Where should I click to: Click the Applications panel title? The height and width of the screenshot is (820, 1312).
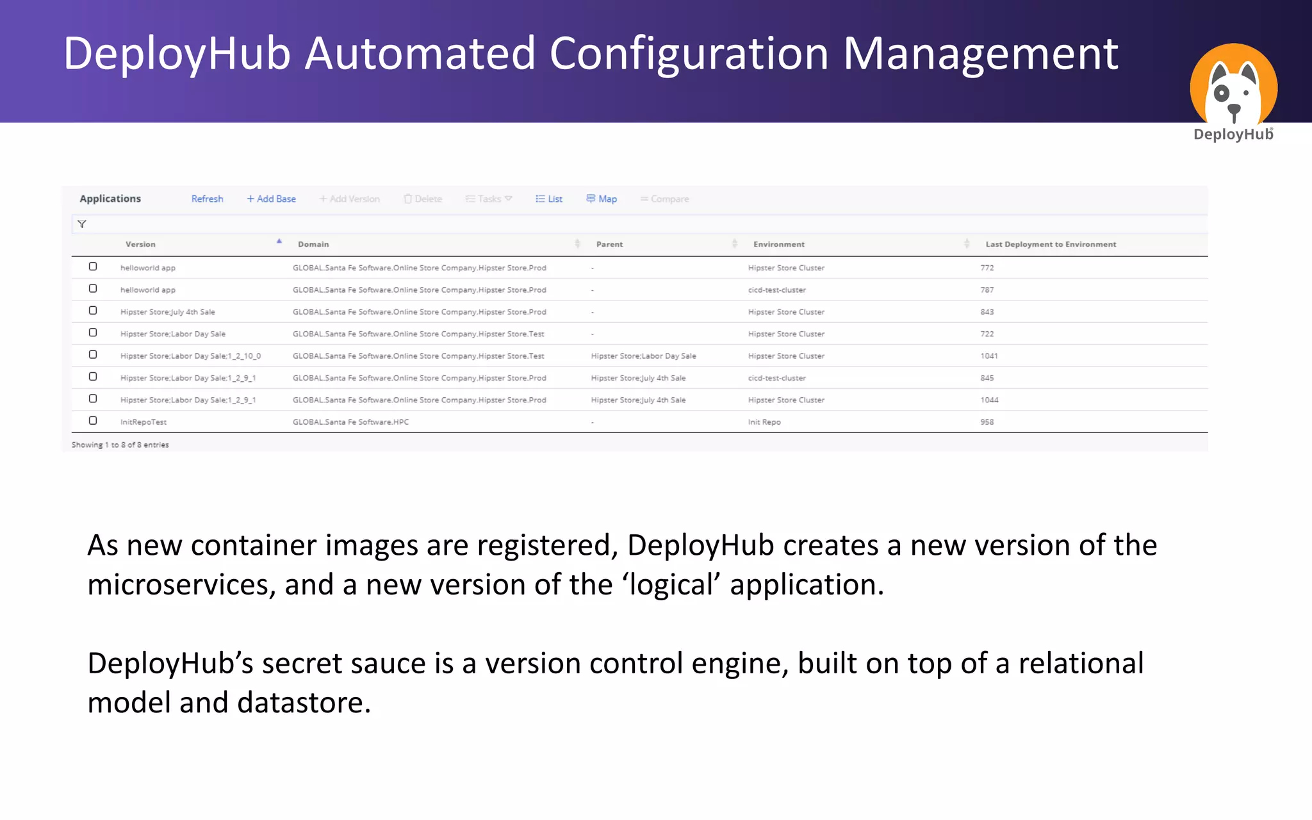click(110, 199)
